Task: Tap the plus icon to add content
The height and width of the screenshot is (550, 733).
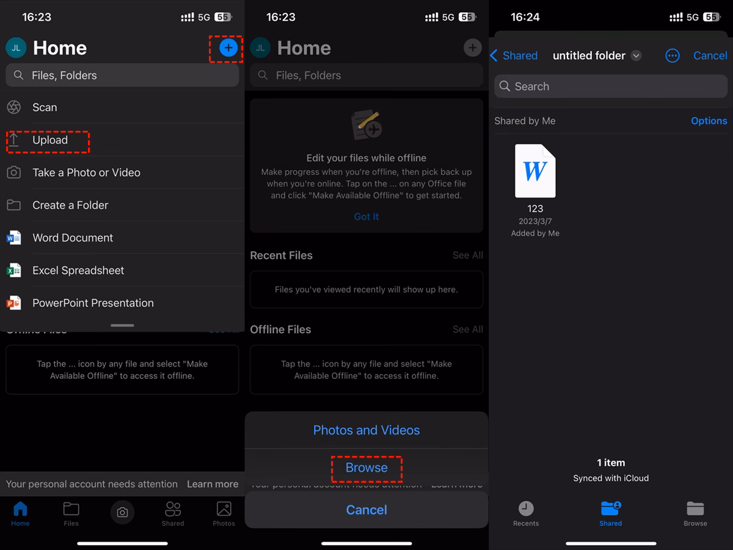Action: coord(228,48)
